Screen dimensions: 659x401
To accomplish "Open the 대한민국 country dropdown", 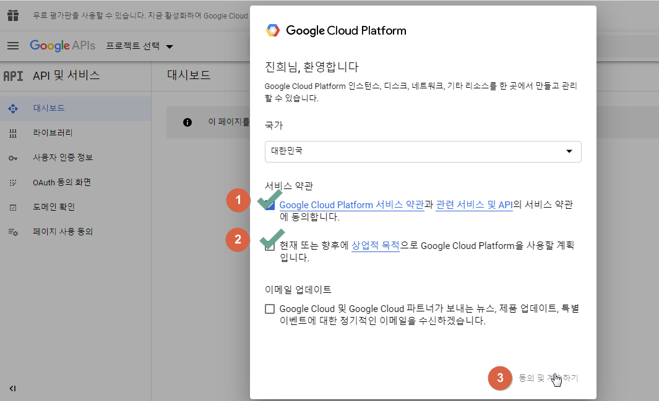I will (x=423, y=151).
